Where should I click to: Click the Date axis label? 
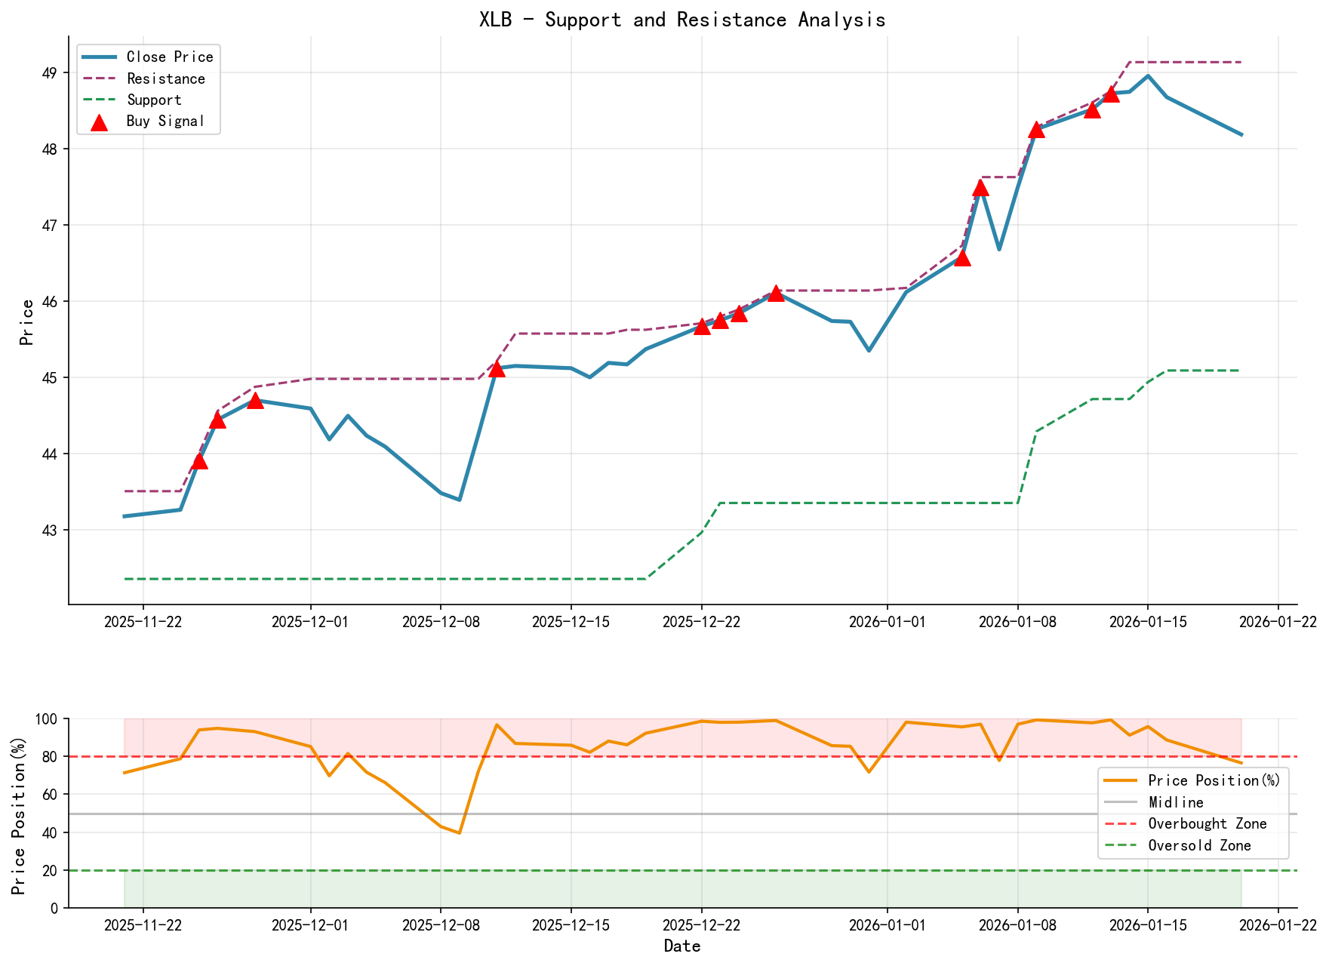pyautogui.click(x=683, y=945)
